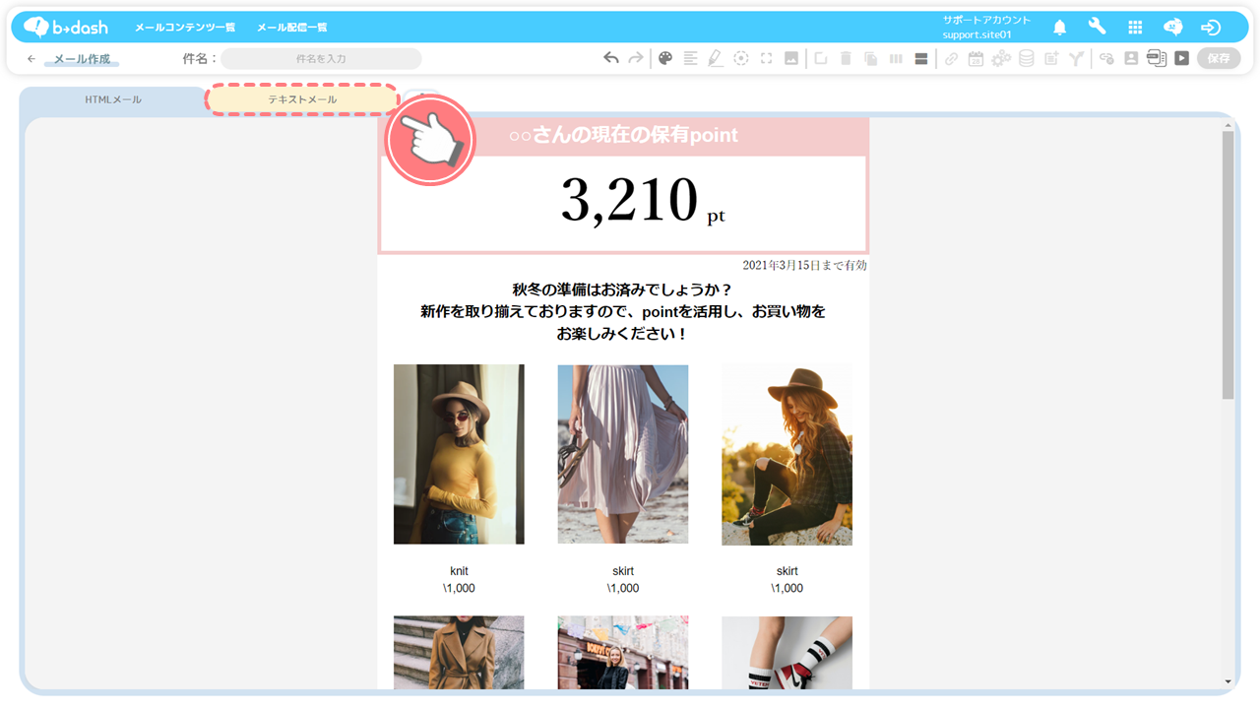Screen dimensions: 1260x709
Task: Select the highlighter pen icon
Action: point(716,58)
